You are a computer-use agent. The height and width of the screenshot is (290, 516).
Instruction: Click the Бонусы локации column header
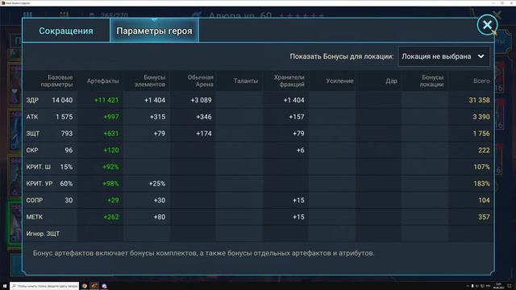(432, 81)
